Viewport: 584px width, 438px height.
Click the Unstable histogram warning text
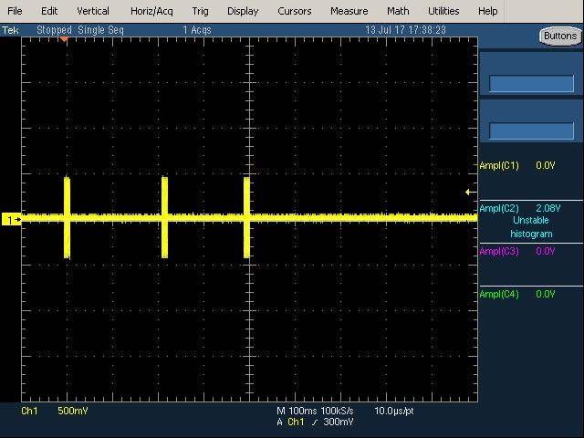tap(531, 227)
